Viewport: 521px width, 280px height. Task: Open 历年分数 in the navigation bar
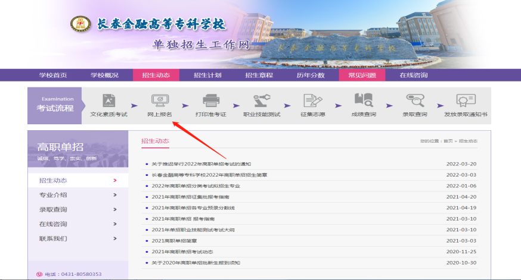tap(311, 75)
